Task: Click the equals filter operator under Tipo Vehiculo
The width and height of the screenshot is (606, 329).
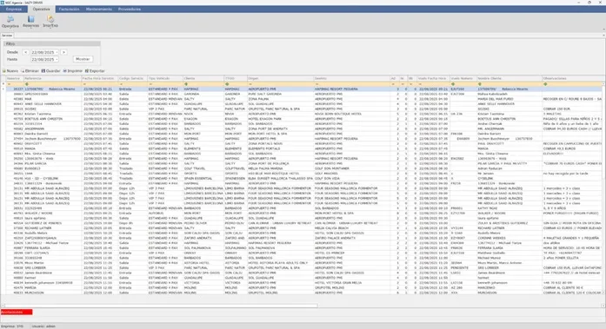Action: coord(150,83)
